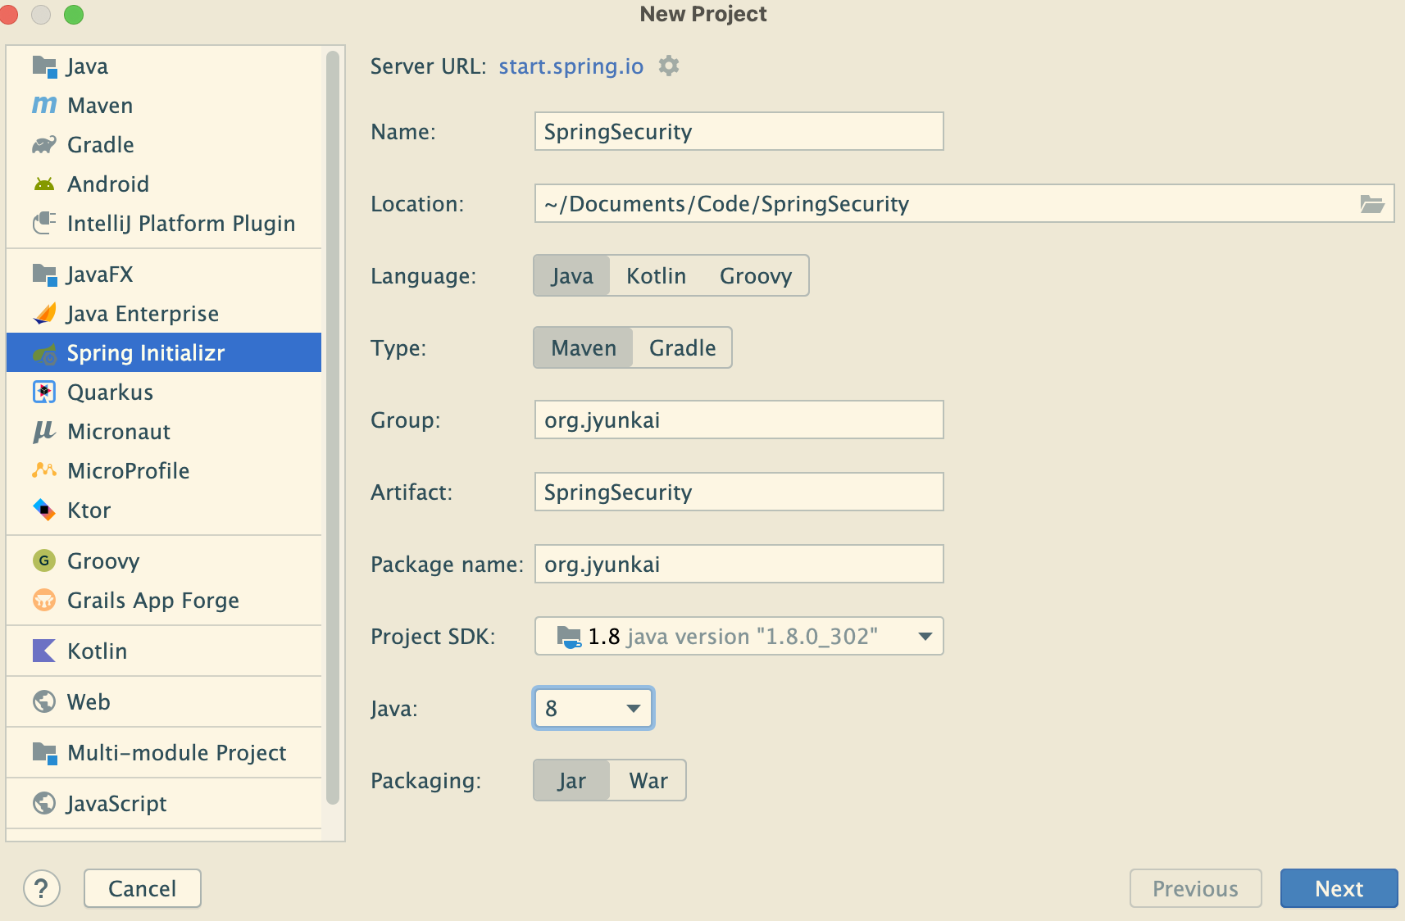This screenshot has width=1405, height=921.
Task: Click the Gradle elephant icon
Action: click(x=44, y=145)
